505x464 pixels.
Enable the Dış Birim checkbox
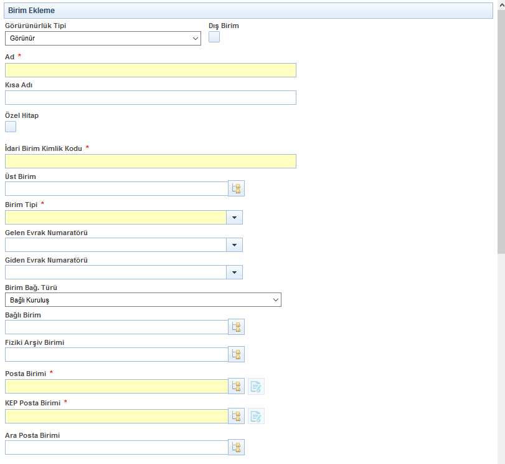pyautogui.click(x=214, y=37)
